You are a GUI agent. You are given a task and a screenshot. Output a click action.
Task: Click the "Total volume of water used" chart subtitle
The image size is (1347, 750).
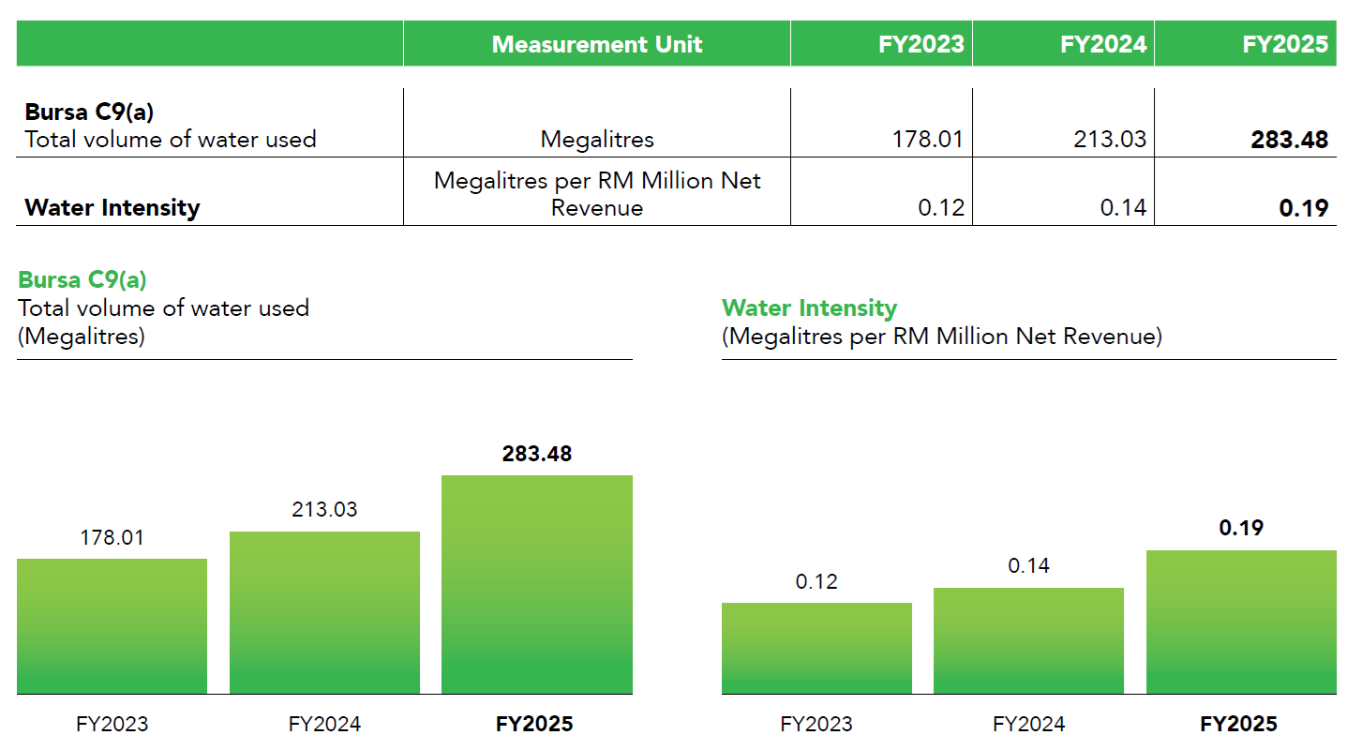click(164, 307)
